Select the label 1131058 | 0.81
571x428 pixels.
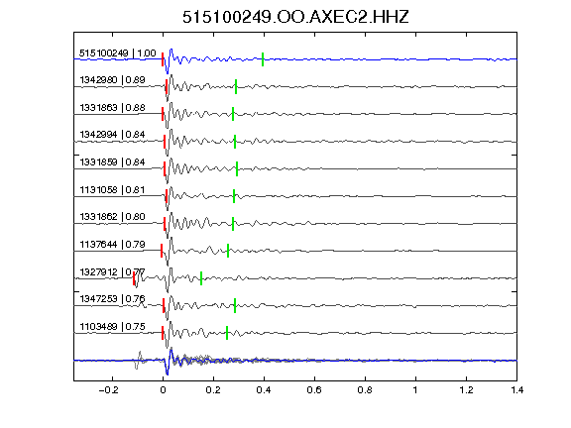coord(113,190)
